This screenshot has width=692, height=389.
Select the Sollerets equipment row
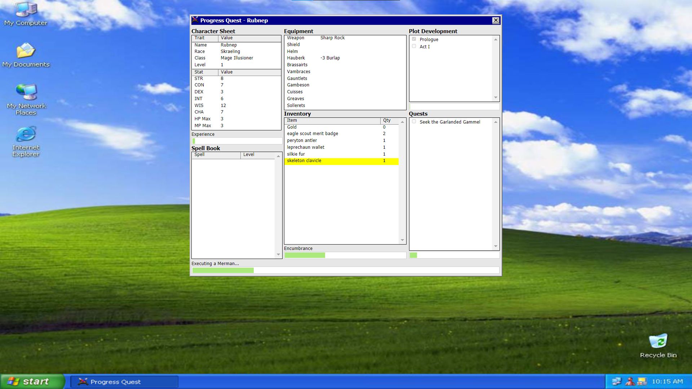[x=345, y=106]
